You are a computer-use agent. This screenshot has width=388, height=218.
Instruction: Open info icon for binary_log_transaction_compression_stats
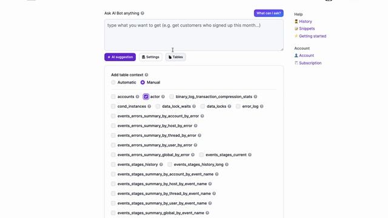pos(255,97)
